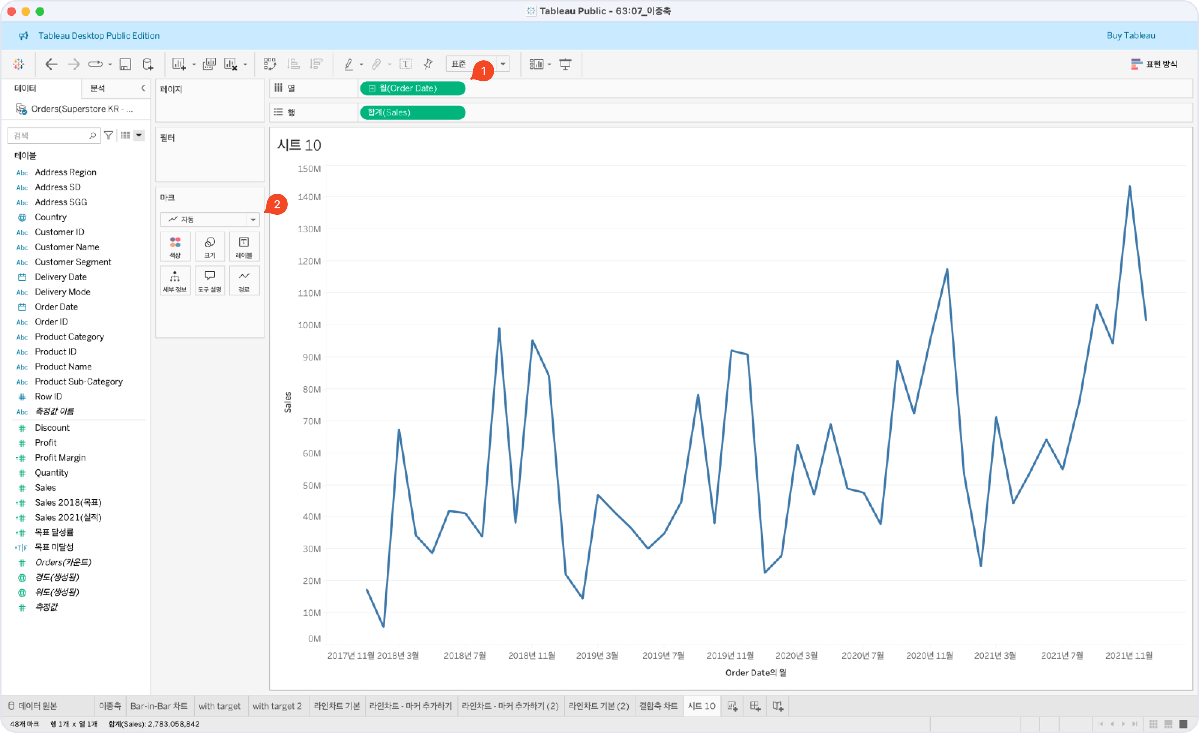Click the swap rows and columns icon
The width and height of the screenshot is (1199, 733).
coord(270,64)
